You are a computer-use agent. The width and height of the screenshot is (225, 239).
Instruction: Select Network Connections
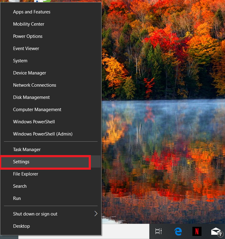tap(51, 85)
